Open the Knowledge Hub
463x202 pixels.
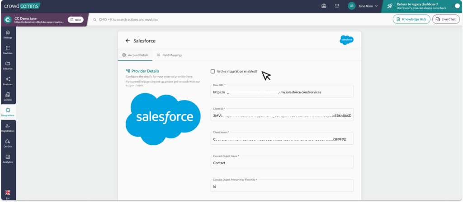[411, 19]
